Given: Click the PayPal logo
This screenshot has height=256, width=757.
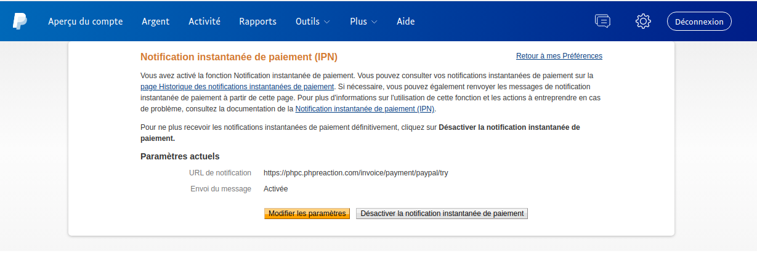Looking at the screenshot, I should pyautogui.click(x=20, y=21).
